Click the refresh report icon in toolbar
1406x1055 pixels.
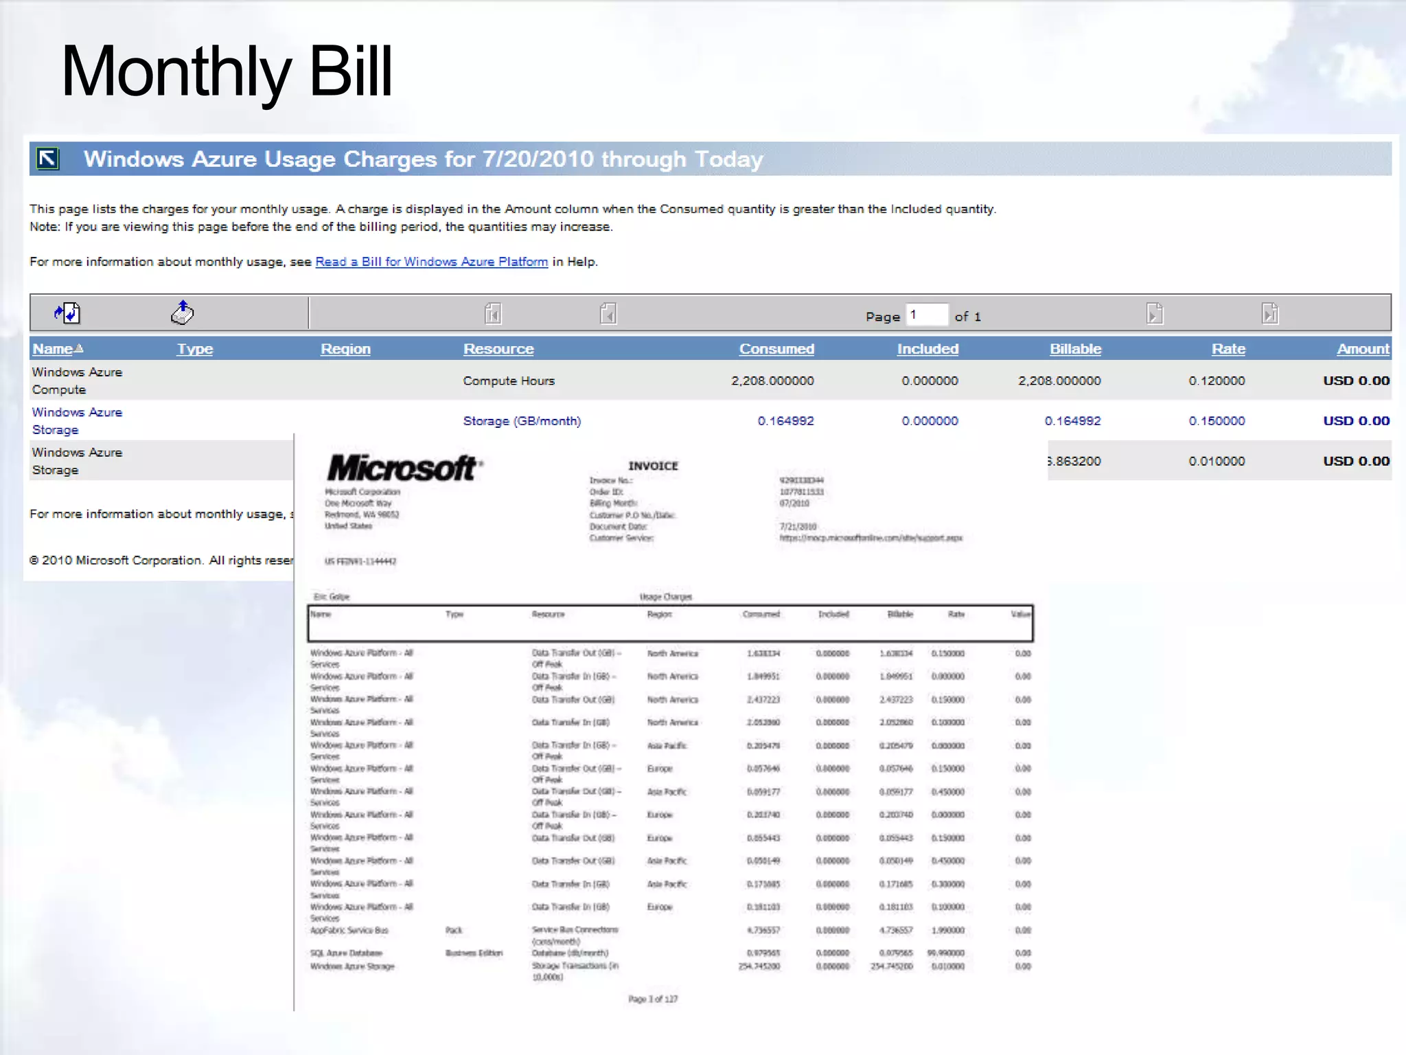(x=67, y=313)
